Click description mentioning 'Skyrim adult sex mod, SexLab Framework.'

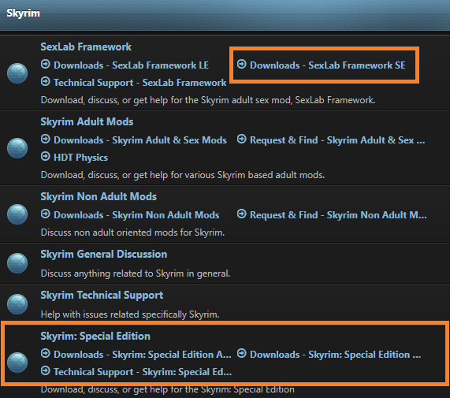click(208, 100)
